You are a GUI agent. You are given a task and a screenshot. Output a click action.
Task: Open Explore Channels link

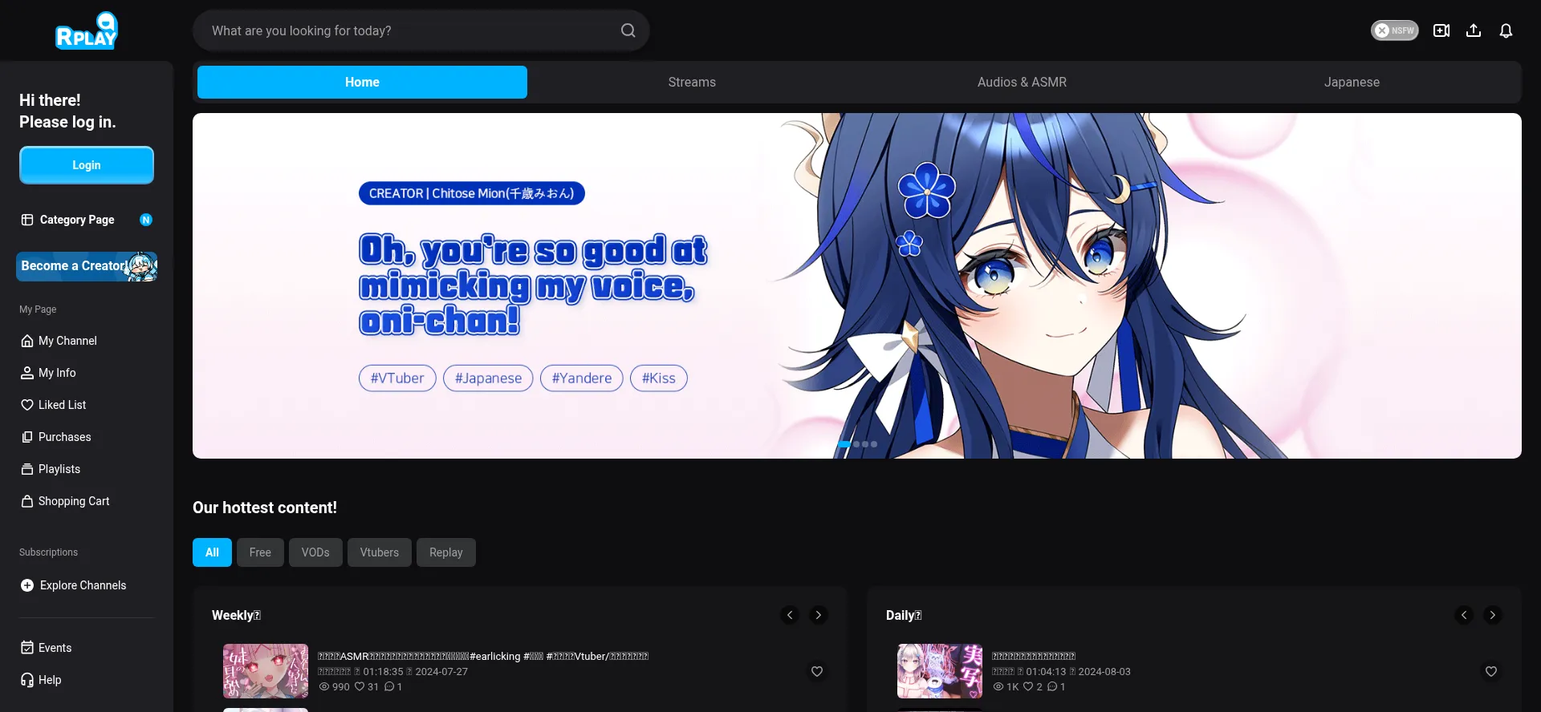83,585
